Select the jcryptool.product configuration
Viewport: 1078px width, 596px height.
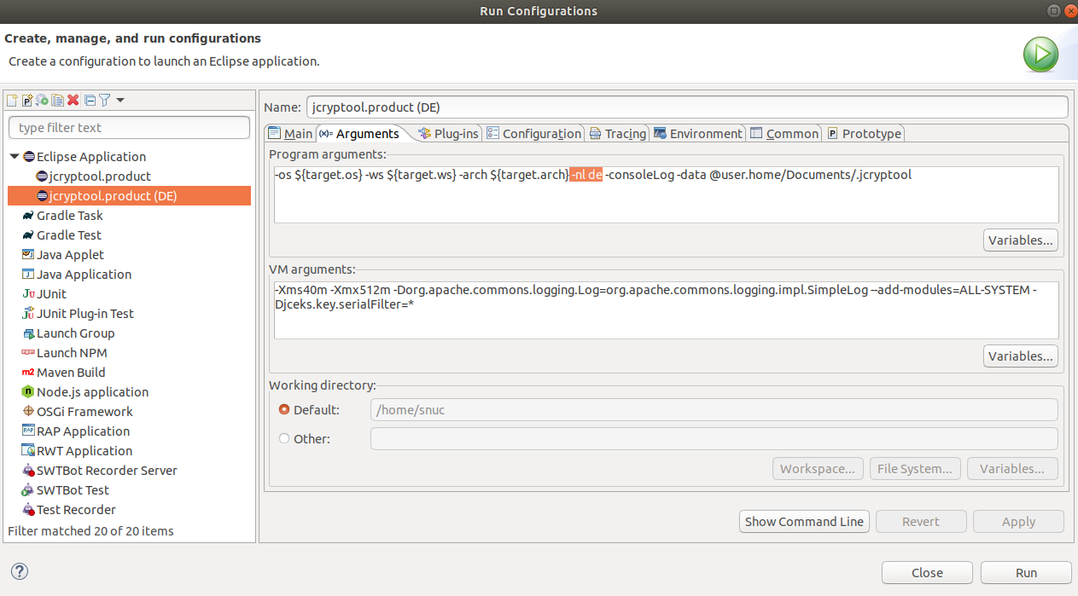100,176
